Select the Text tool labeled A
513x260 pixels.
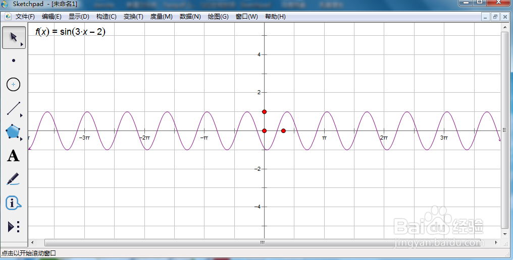coord(14,156)
